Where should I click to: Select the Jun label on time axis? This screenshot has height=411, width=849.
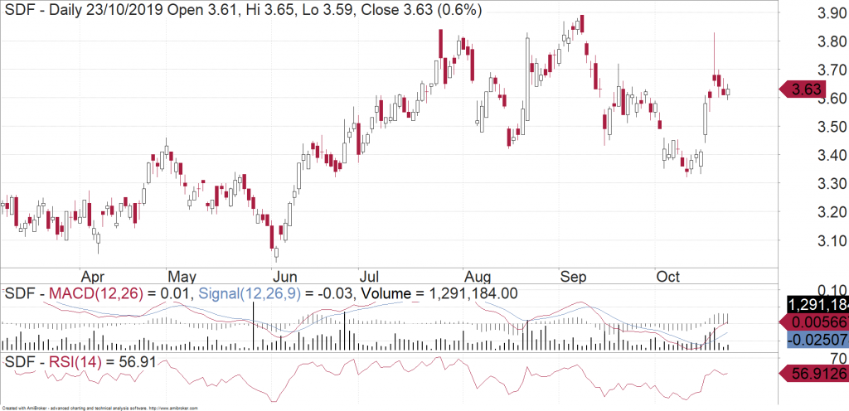[x=285, y=276]
